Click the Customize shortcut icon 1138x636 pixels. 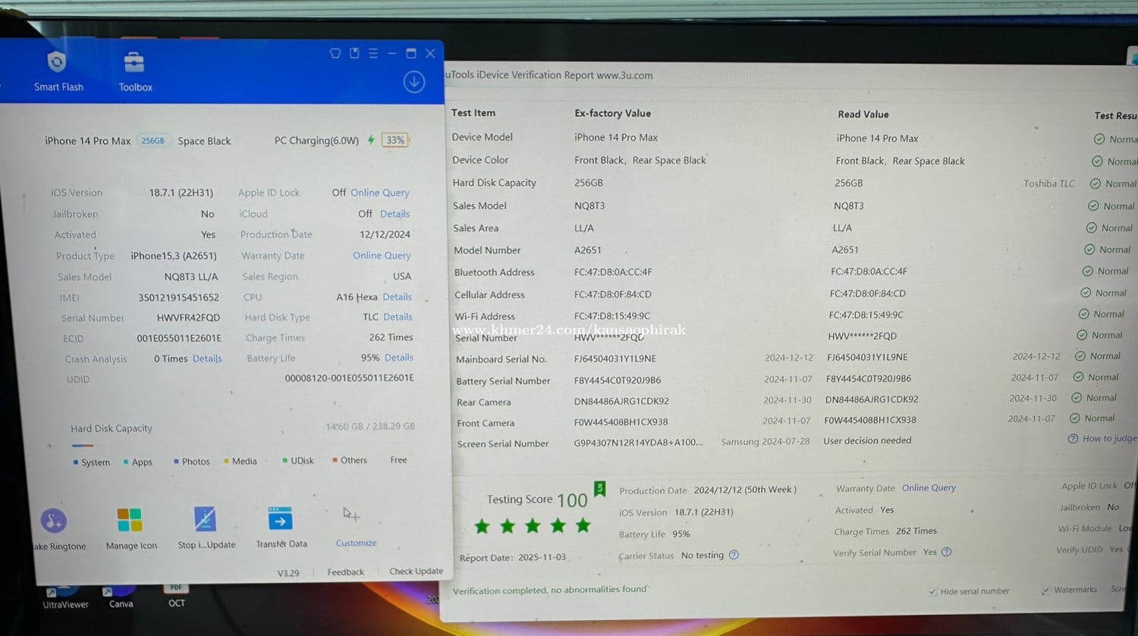(351, 515)
